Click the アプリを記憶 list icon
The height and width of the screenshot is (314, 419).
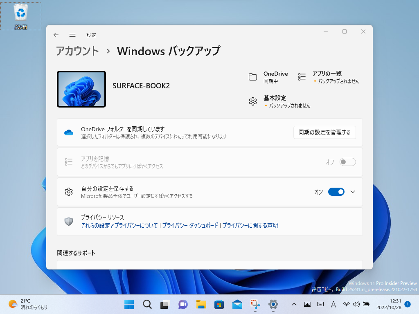click(69, 161)
